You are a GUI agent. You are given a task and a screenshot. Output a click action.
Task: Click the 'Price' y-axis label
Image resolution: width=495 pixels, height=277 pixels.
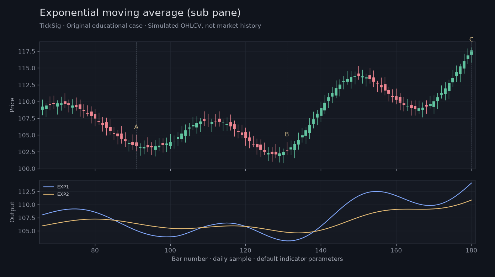coord(12,105)
